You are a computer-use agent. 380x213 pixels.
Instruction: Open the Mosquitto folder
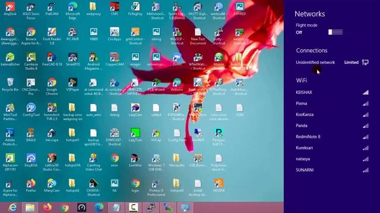point(177,160)
